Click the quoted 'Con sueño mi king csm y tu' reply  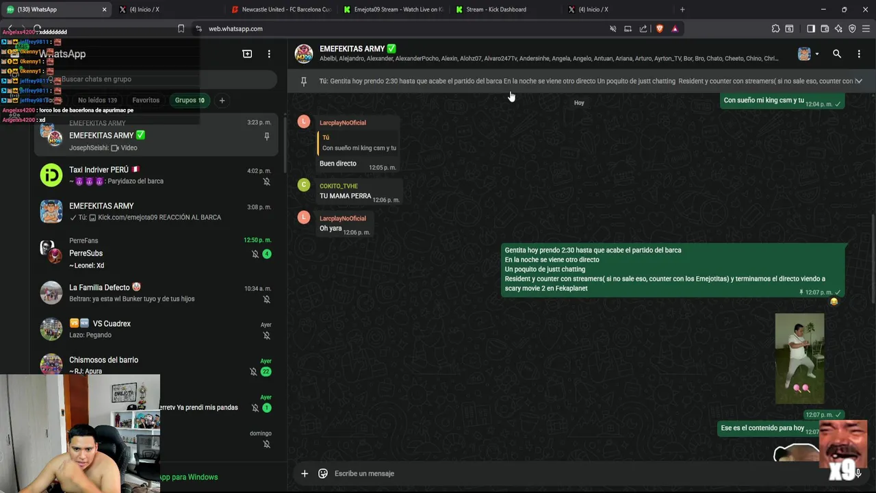point(358,142)
